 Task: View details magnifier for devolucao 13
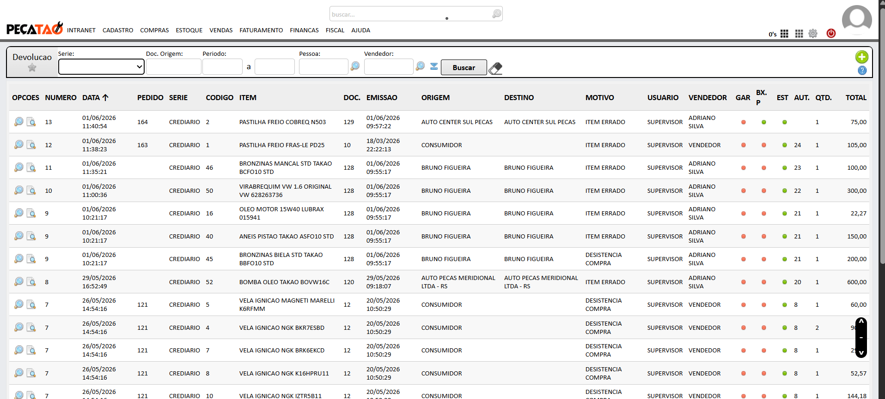tap(19, 122)
